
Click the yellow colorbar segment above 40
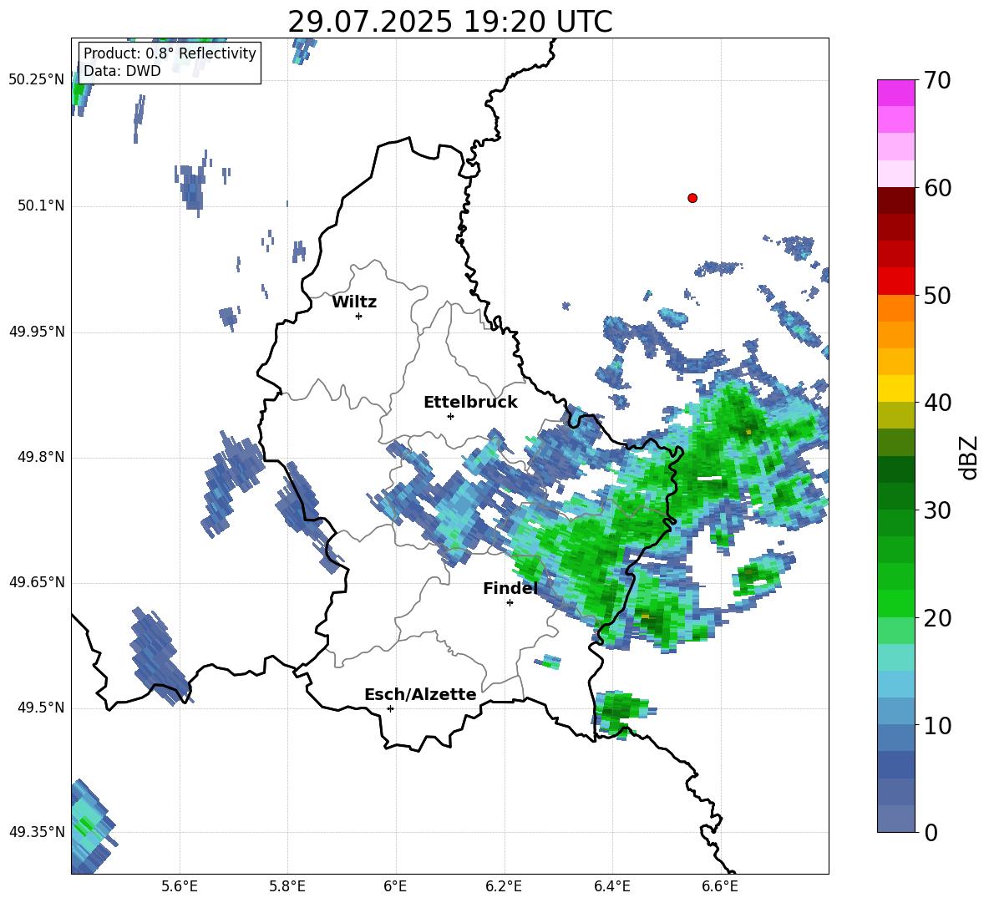[x=895, y=388]
